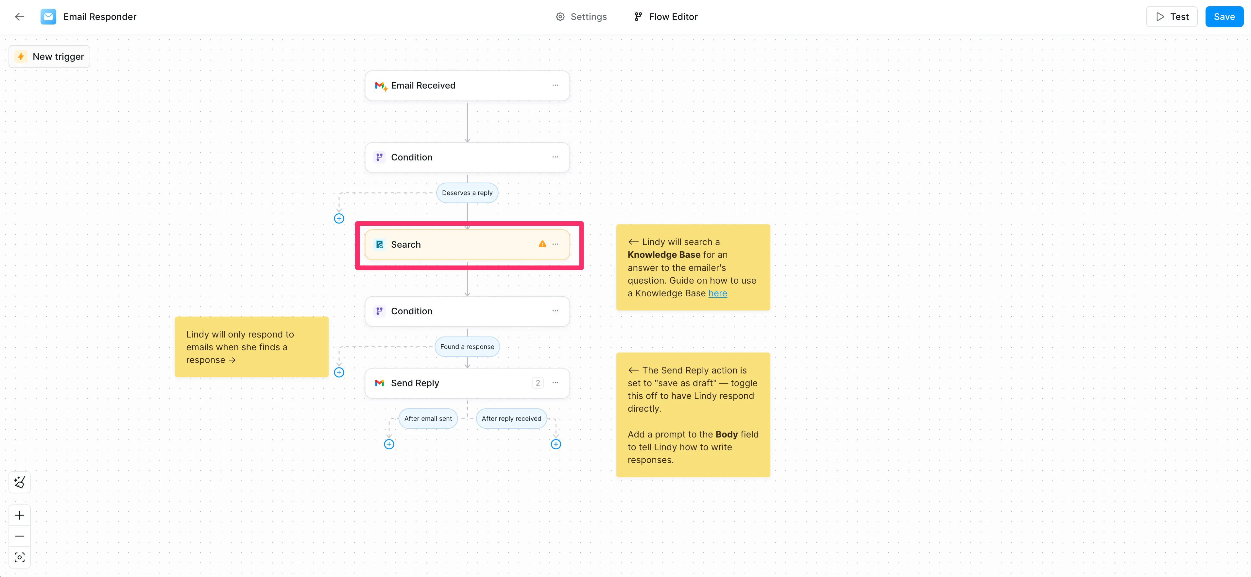Click the auto-arrange magic broom icon
1251x577 pixels.
click(x=19, y=482)
